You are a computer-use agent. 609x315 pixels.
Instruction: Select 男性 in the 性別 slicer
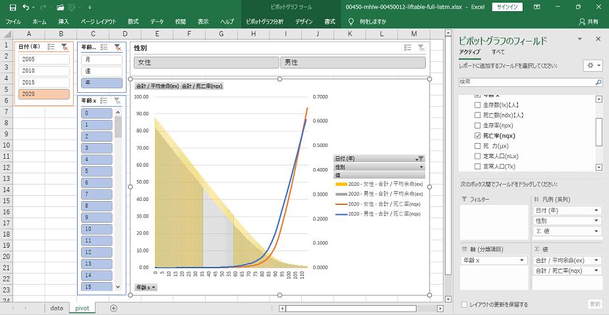353,63
